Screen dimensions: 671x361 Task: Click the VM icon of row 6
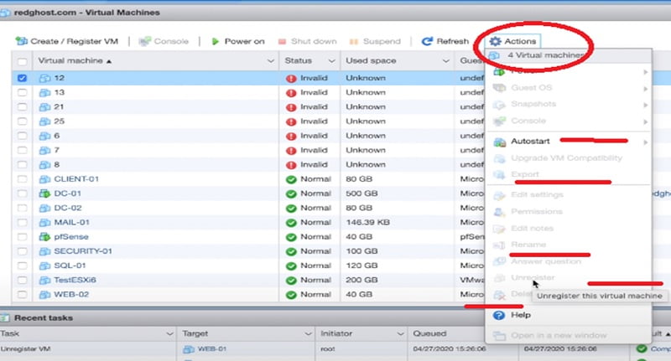[x=44, y=136]
